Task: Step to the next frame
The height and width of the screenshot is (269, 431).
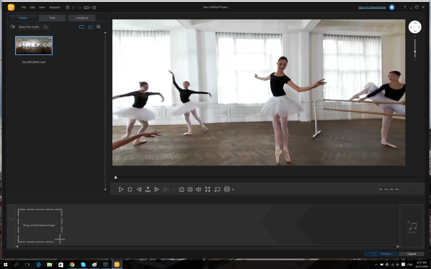Action: (157, 190)
